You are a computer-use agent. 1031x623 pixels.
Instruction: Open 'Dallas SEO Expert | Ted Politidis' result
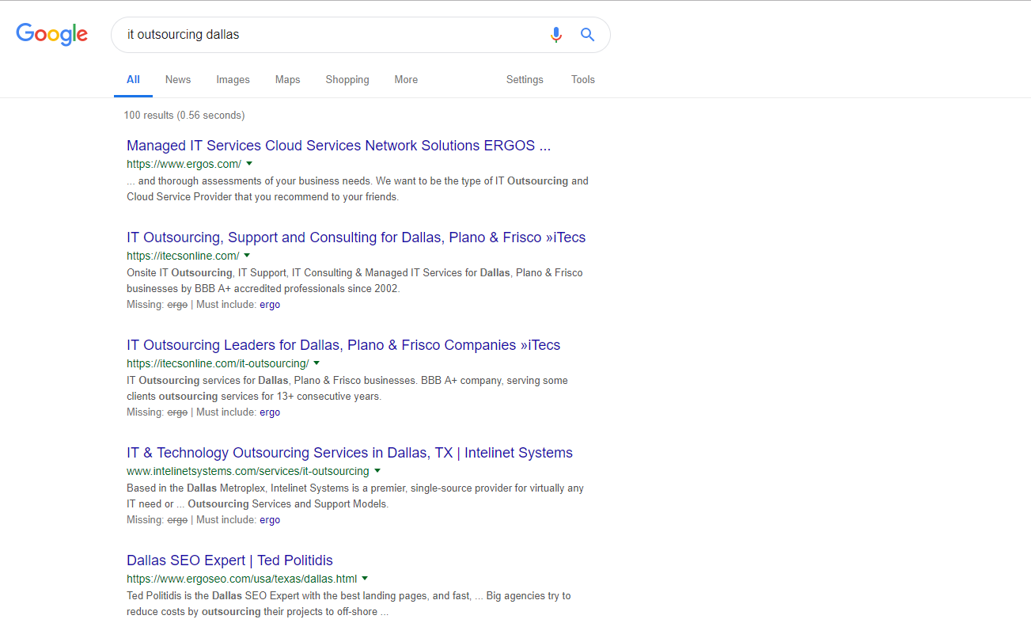[x=229, y=560]
